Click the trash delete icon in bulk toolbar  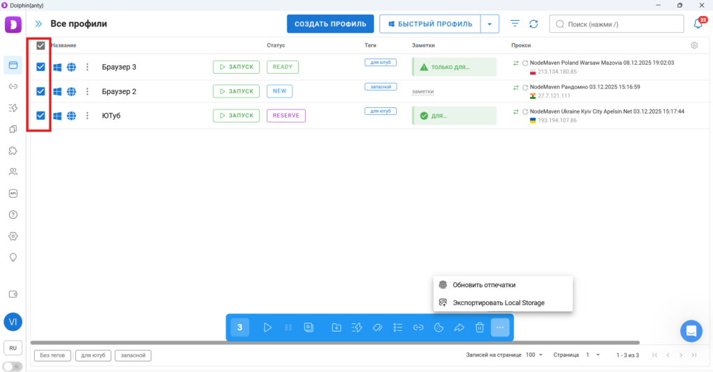tap(479, 327)
